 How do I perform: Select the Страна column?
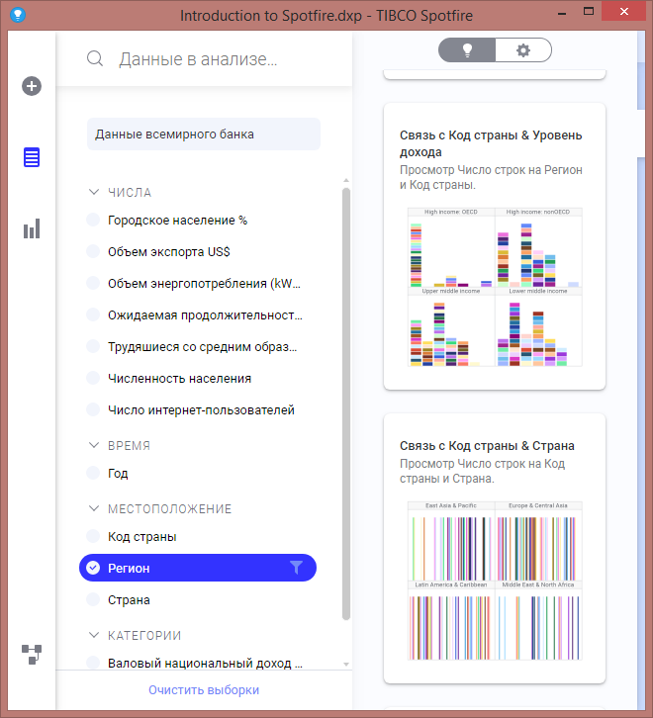(x=198, y=599)
